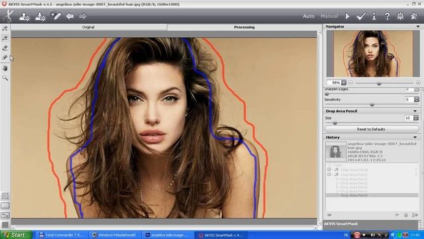
Task: Click the zoom out minus button
Action: [350, 82]
